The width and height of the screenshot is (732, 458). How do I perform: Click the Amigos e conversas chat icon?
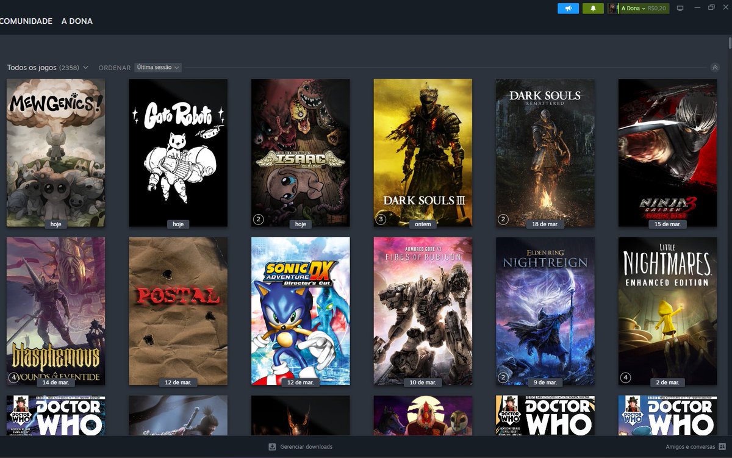coord(722,447)
